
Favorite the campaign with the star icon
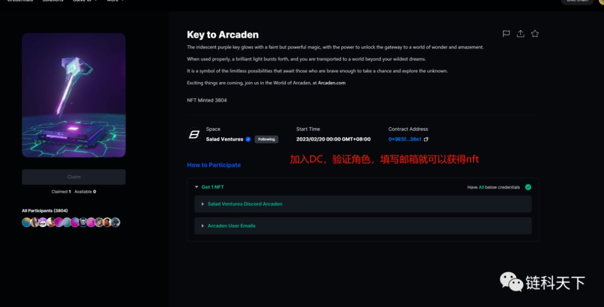(x=534, y=34)
